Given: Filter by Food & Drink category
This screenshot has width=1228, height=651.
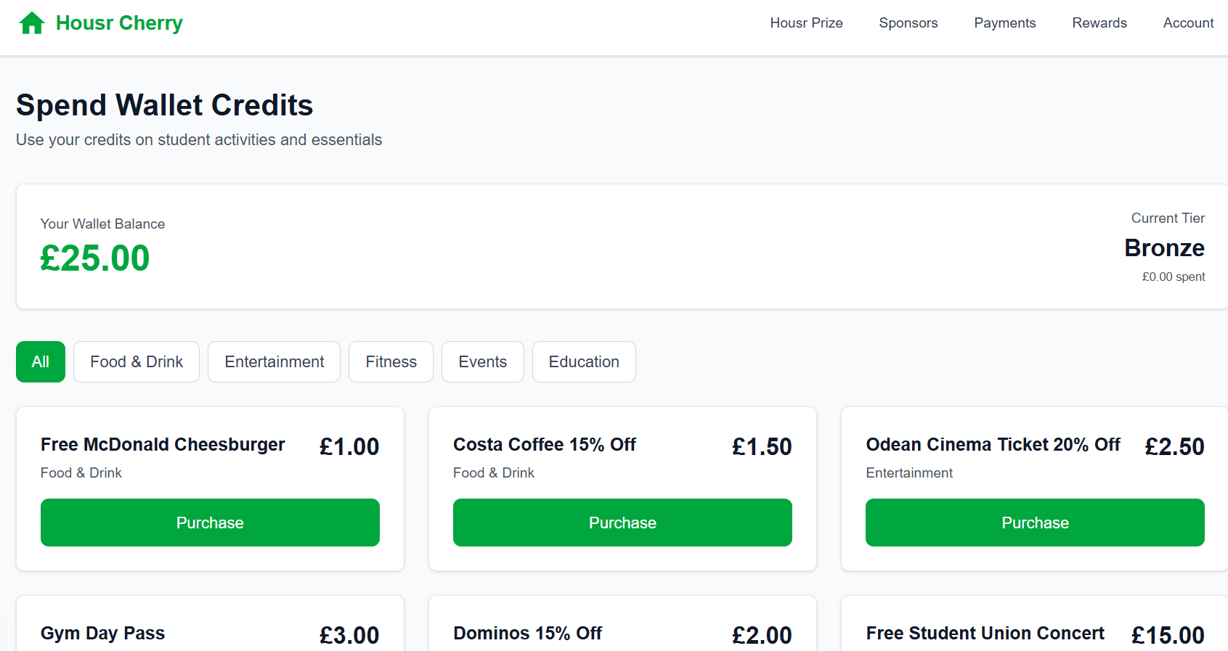Looking at the screenshot, I should pyautogui.click(x=137, y=361).
